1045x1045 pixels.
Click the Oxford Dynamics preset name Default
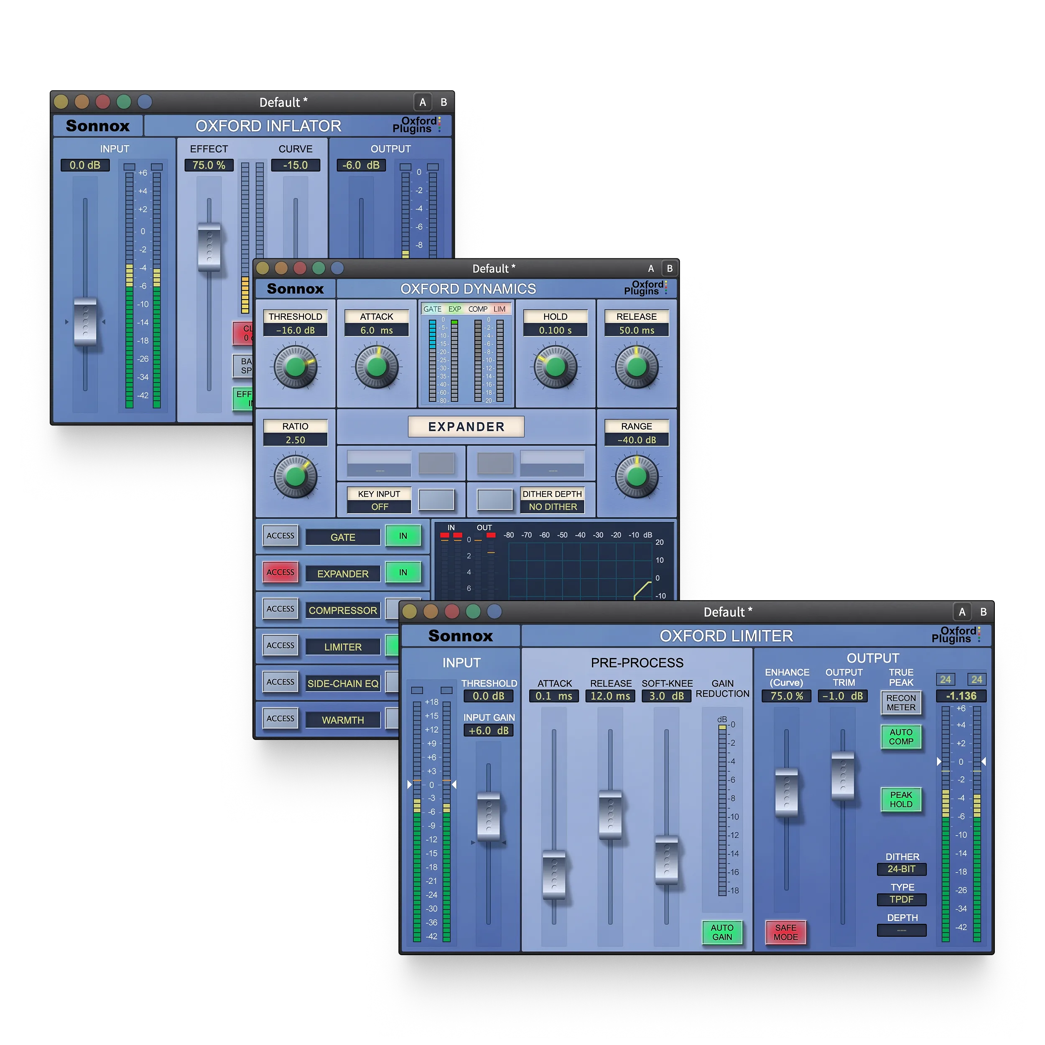click(494, 269)
